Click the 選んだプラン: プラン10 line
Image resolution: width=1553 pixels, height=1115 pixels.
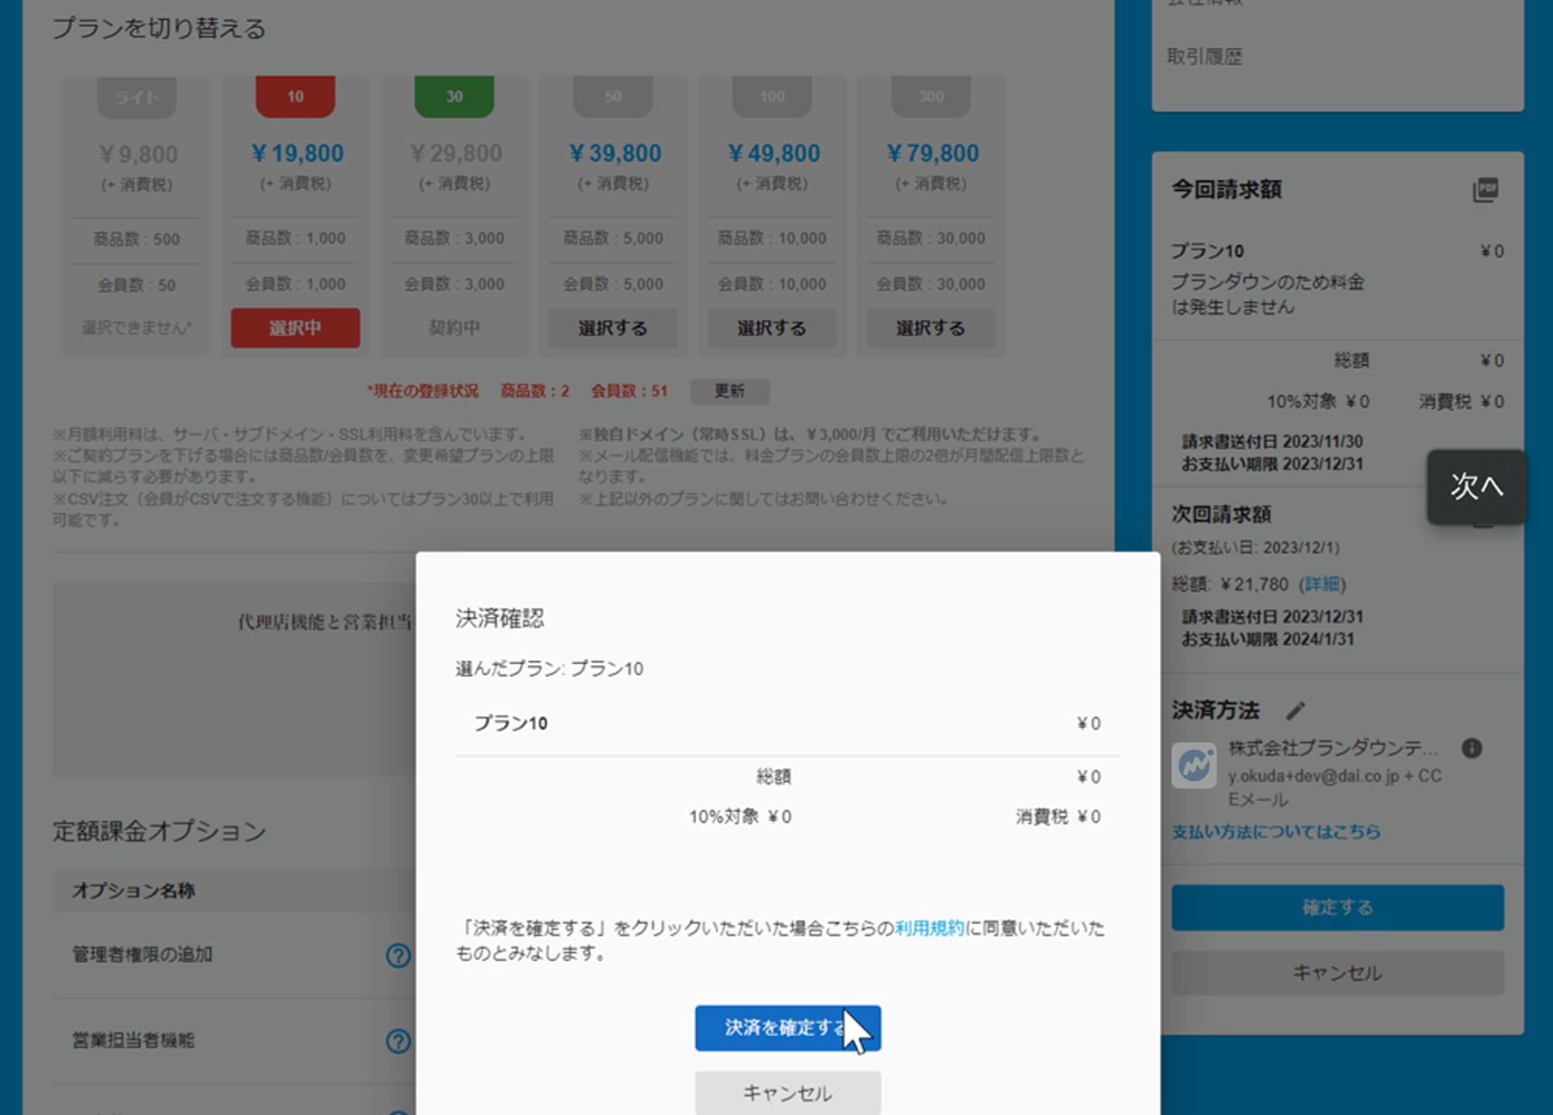coord(550,669)
